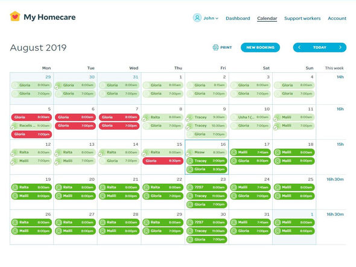The height and width of the screenshot is (267, 356).
Task: Click the NEW BOOKING button
Action: tap(260, 48)
